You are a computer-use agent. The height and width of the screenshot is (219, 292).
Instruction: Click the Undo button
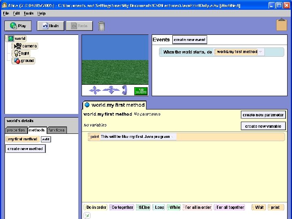[50, 26]
